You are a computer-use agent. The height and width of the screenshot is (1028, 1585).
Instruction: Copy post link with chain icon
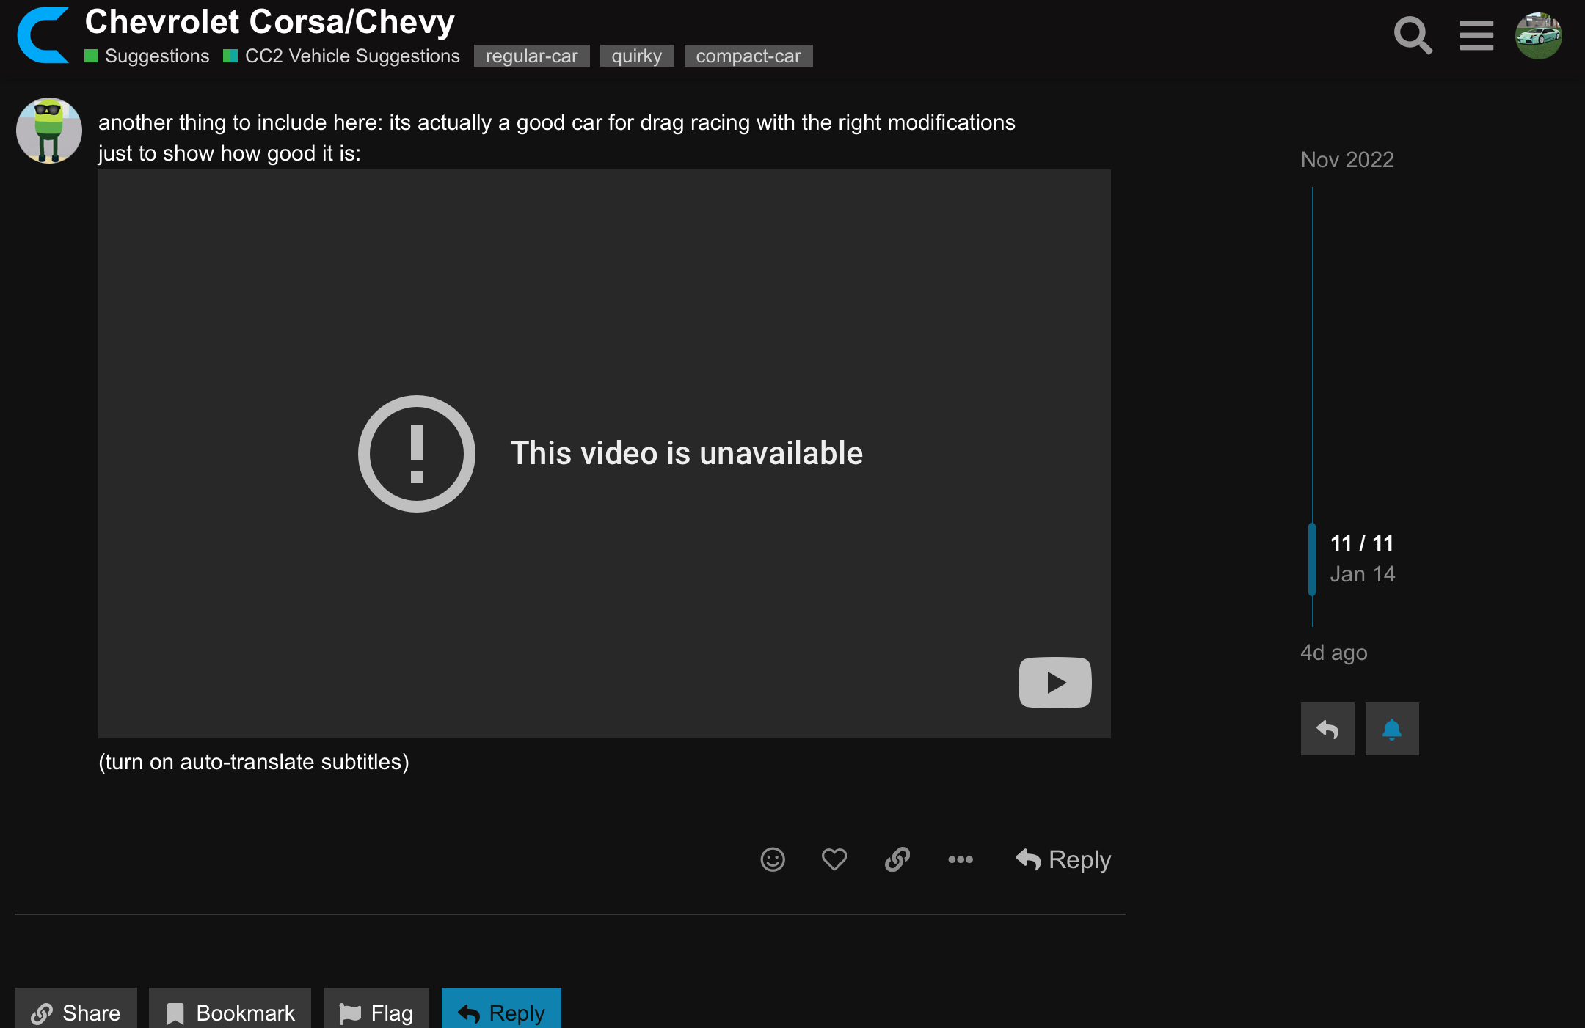click(x=897, y=859)
